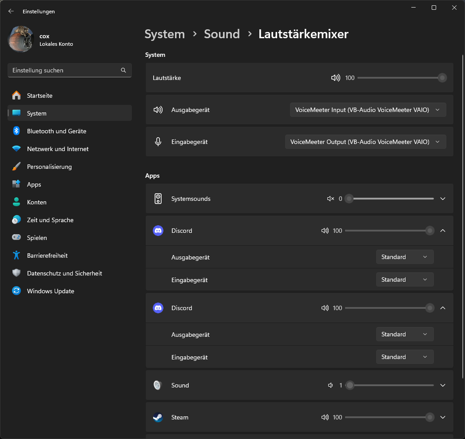Mute the system volume speaker icon

click(336, 78)
